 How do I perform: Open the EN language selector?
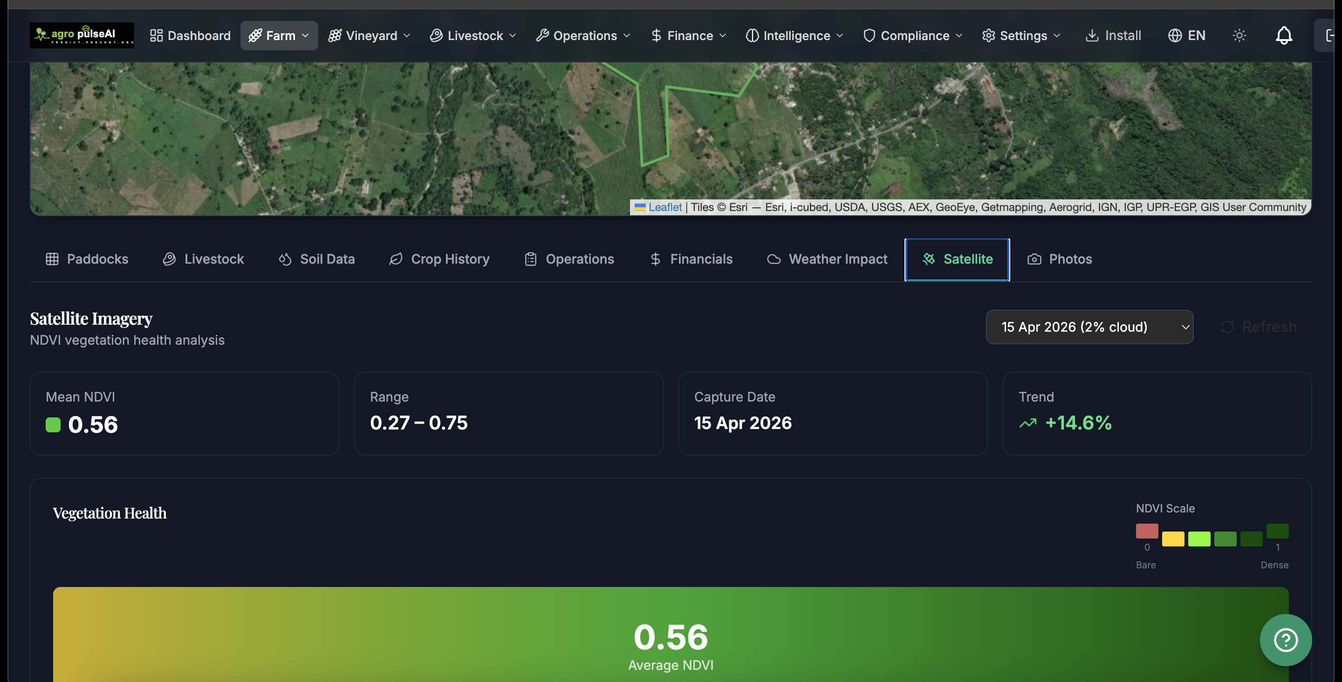point(1186,35)
